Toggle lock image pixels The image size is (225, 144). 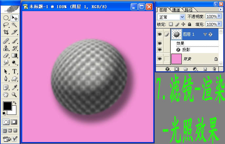[177, 25]
